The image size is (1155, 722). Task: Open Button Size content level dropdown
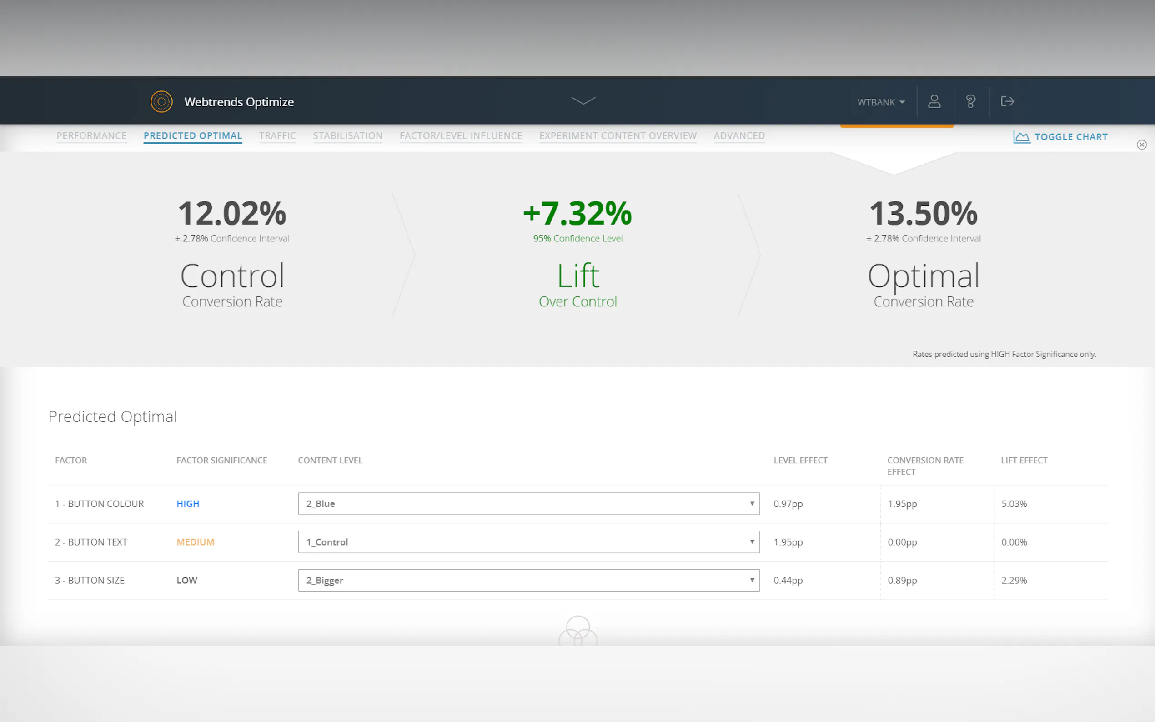(528, 580)
